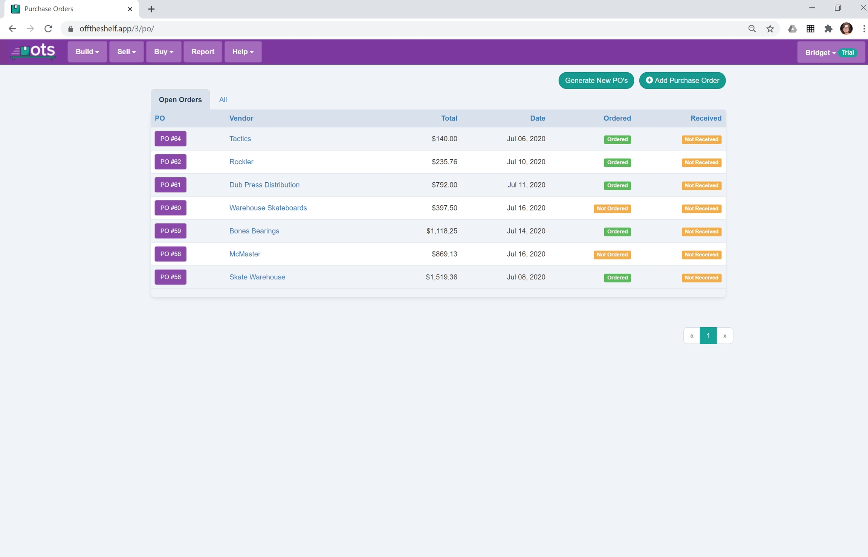Open the browser extensions puzzle icon
868x557 pixels.
[828, 29]
